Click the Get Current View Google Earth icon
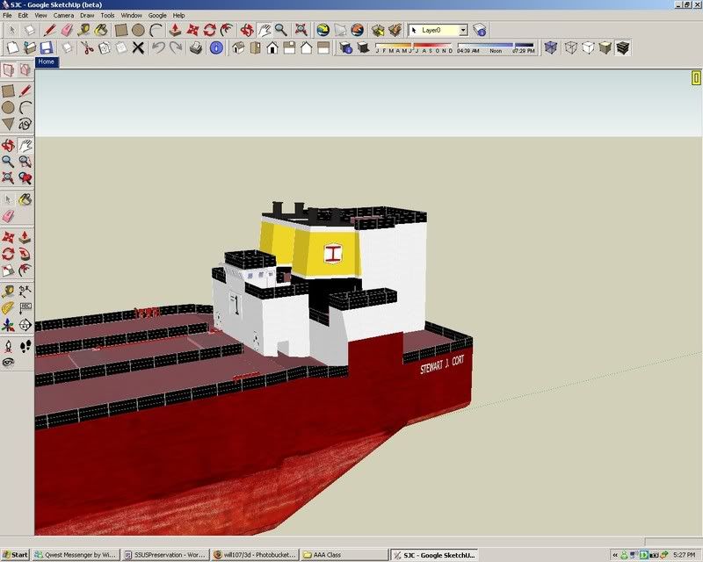Image resolution: width=703 pixels, height=562 pixels. (323, 30)
